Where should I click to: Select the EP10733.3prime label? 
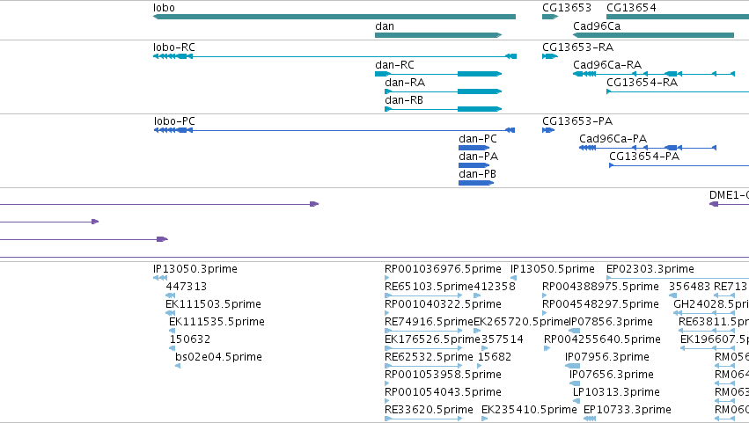click(x=628, y=410)
